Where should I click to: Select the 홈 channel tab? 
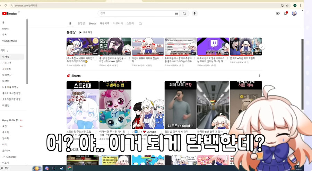coord(70,24)
